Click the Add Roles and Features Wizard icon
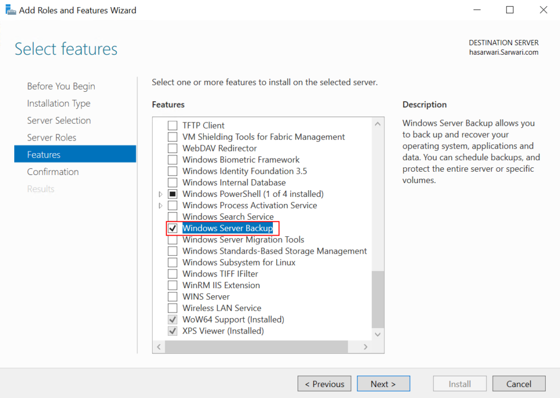 coord(11,9)
